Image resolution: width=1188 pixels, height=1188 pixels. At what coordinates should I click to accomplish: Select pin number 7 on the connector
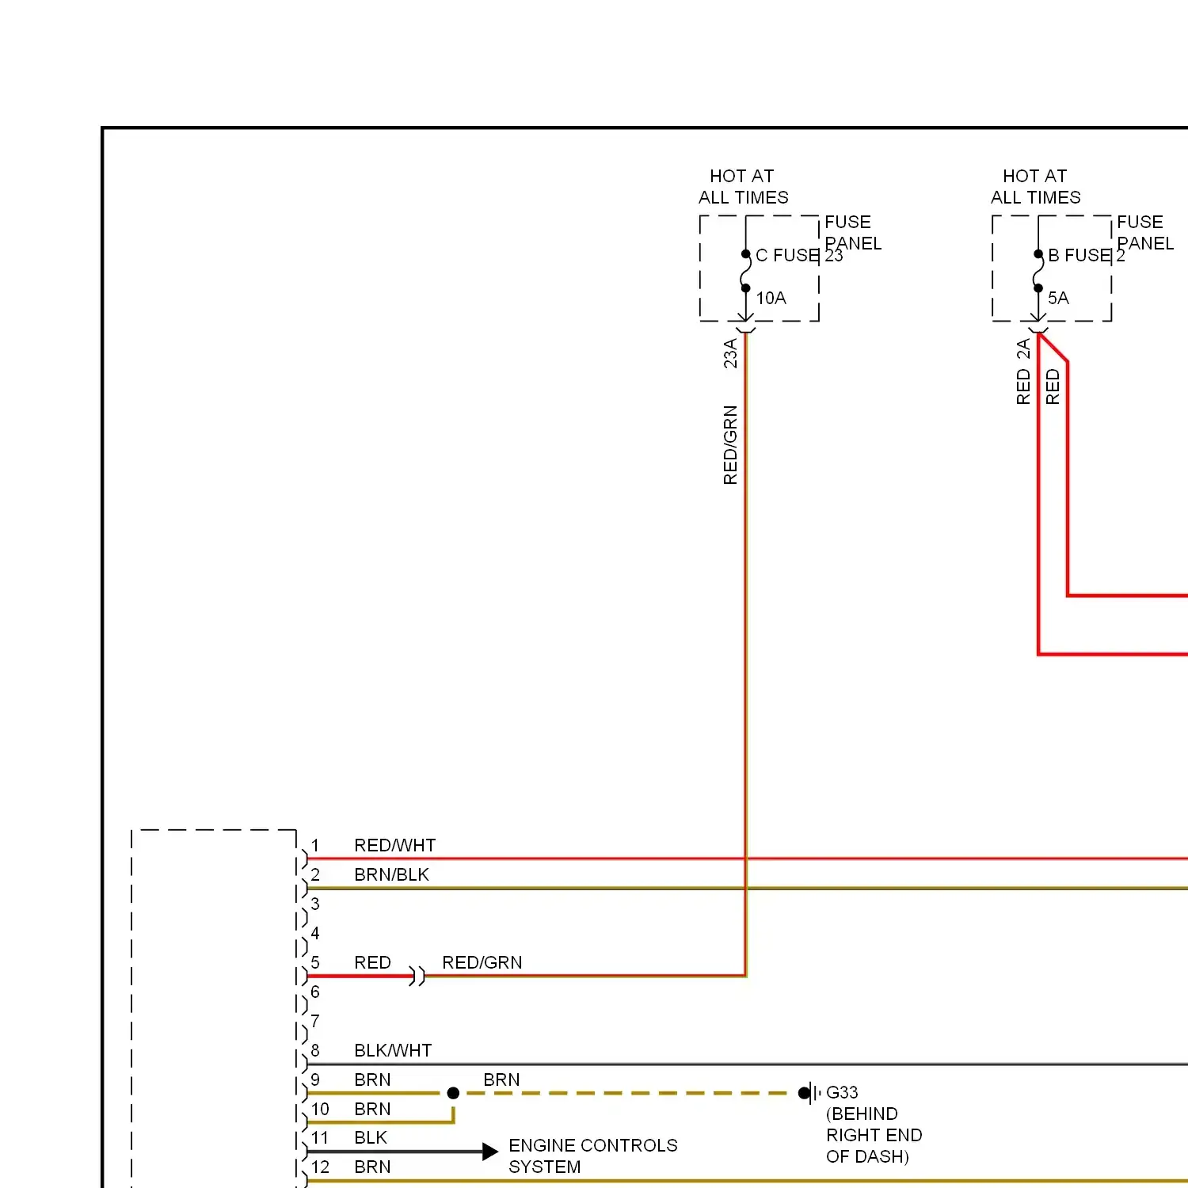tap(315, 1021)
